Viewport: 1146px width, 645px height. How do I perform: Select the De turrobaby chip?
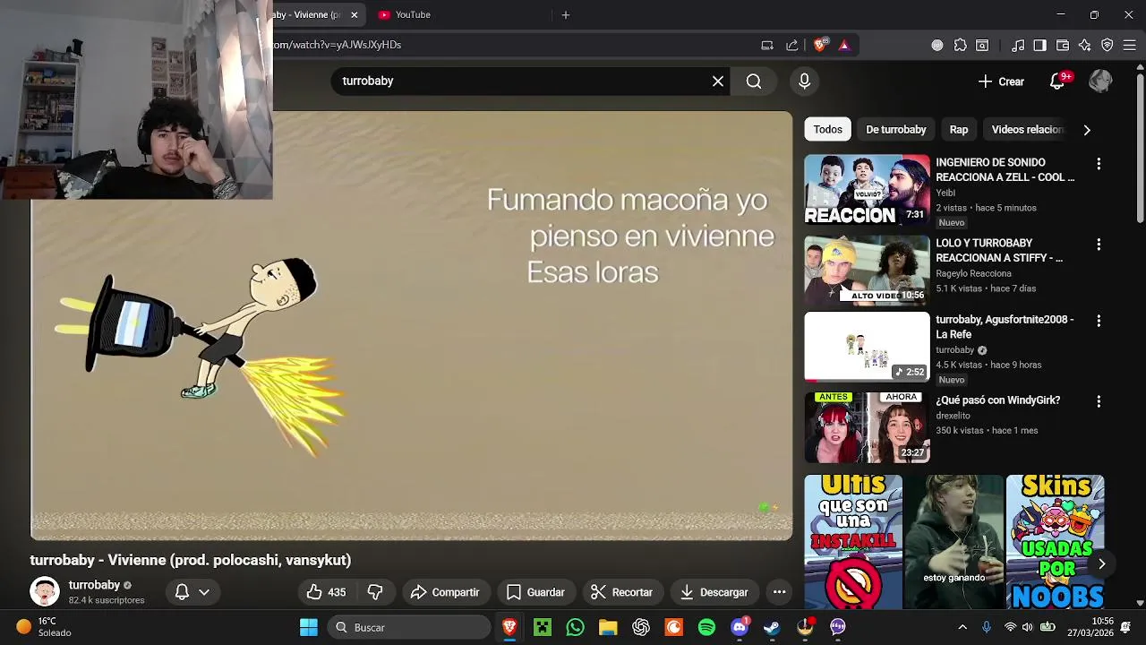click(895, 130)
